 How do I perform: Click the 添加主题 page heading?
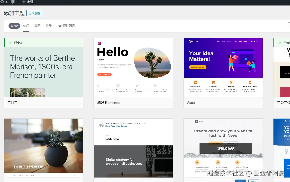tap(14, 13)
